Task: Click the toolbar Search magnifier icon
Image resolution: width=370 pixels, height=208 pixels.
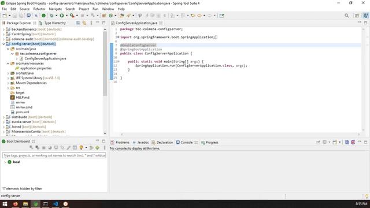Action: coord(346,16)
